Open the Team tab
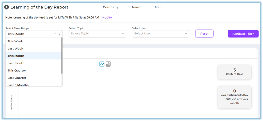 136,7
